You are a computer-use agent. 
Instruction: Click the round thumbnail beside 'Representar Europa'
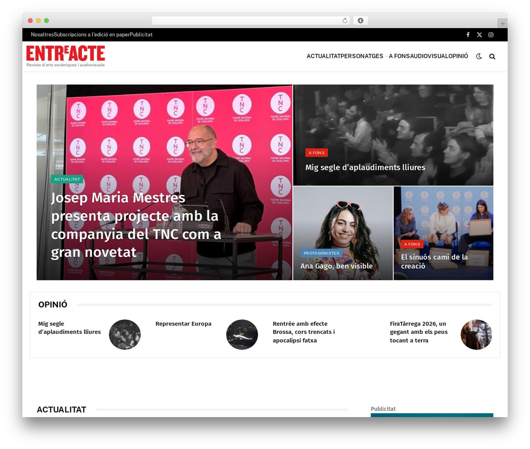click(x=242, y=335)
